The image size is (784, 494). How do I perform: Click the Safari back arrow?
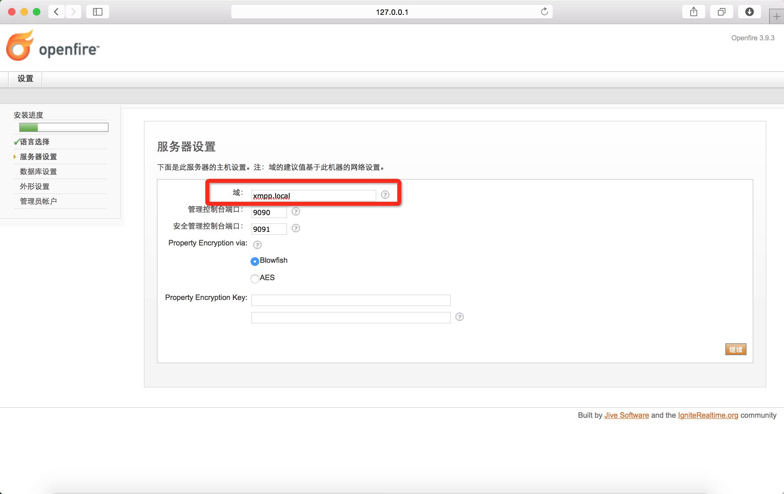point(57,12)
